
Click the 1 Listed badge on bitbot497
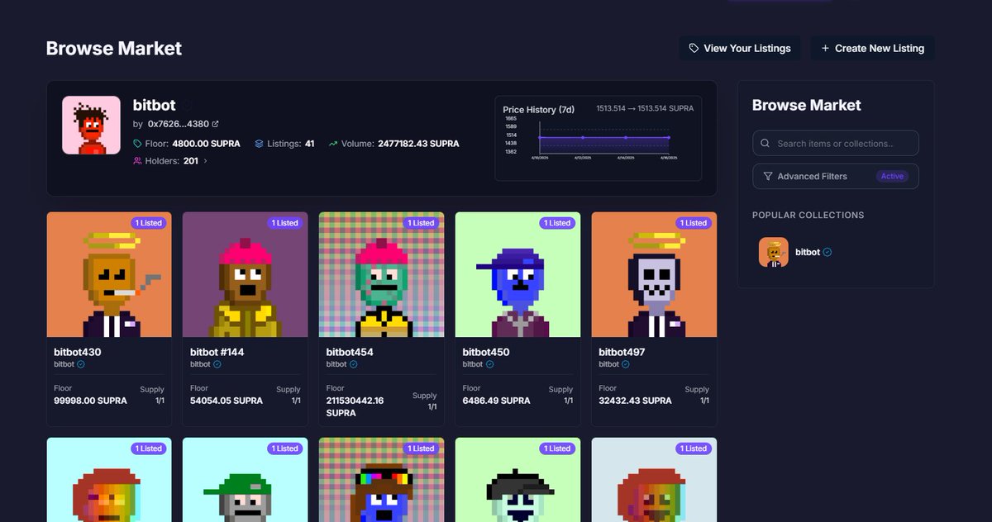(694, 223)
